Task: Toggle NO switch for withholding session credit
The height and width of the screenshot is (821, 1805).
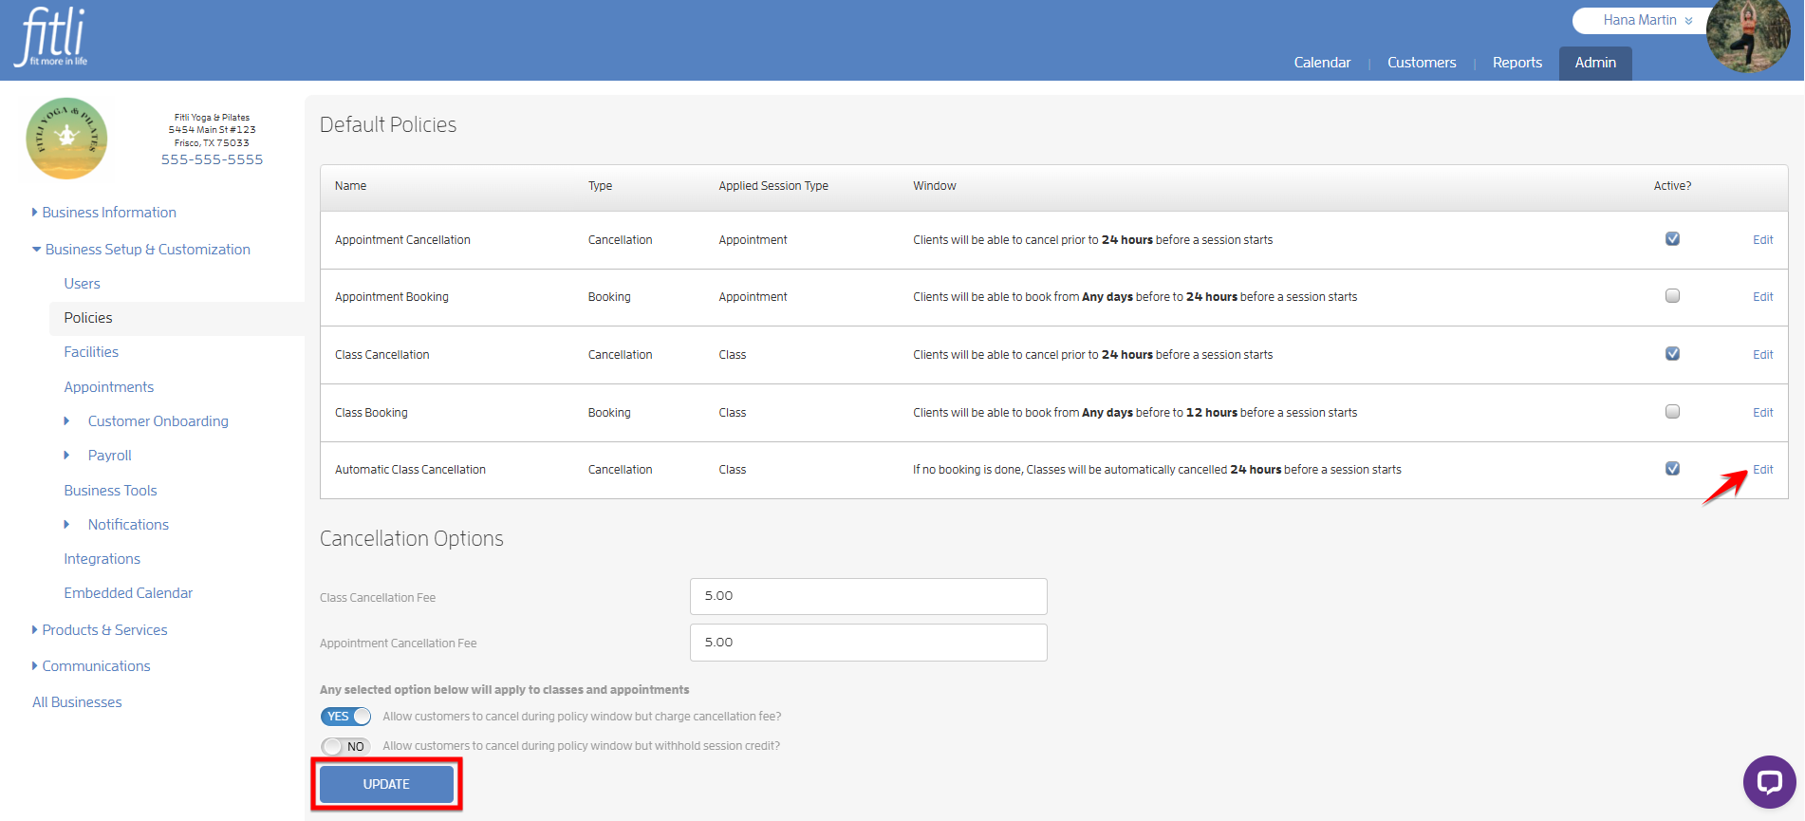Action: 345,746
